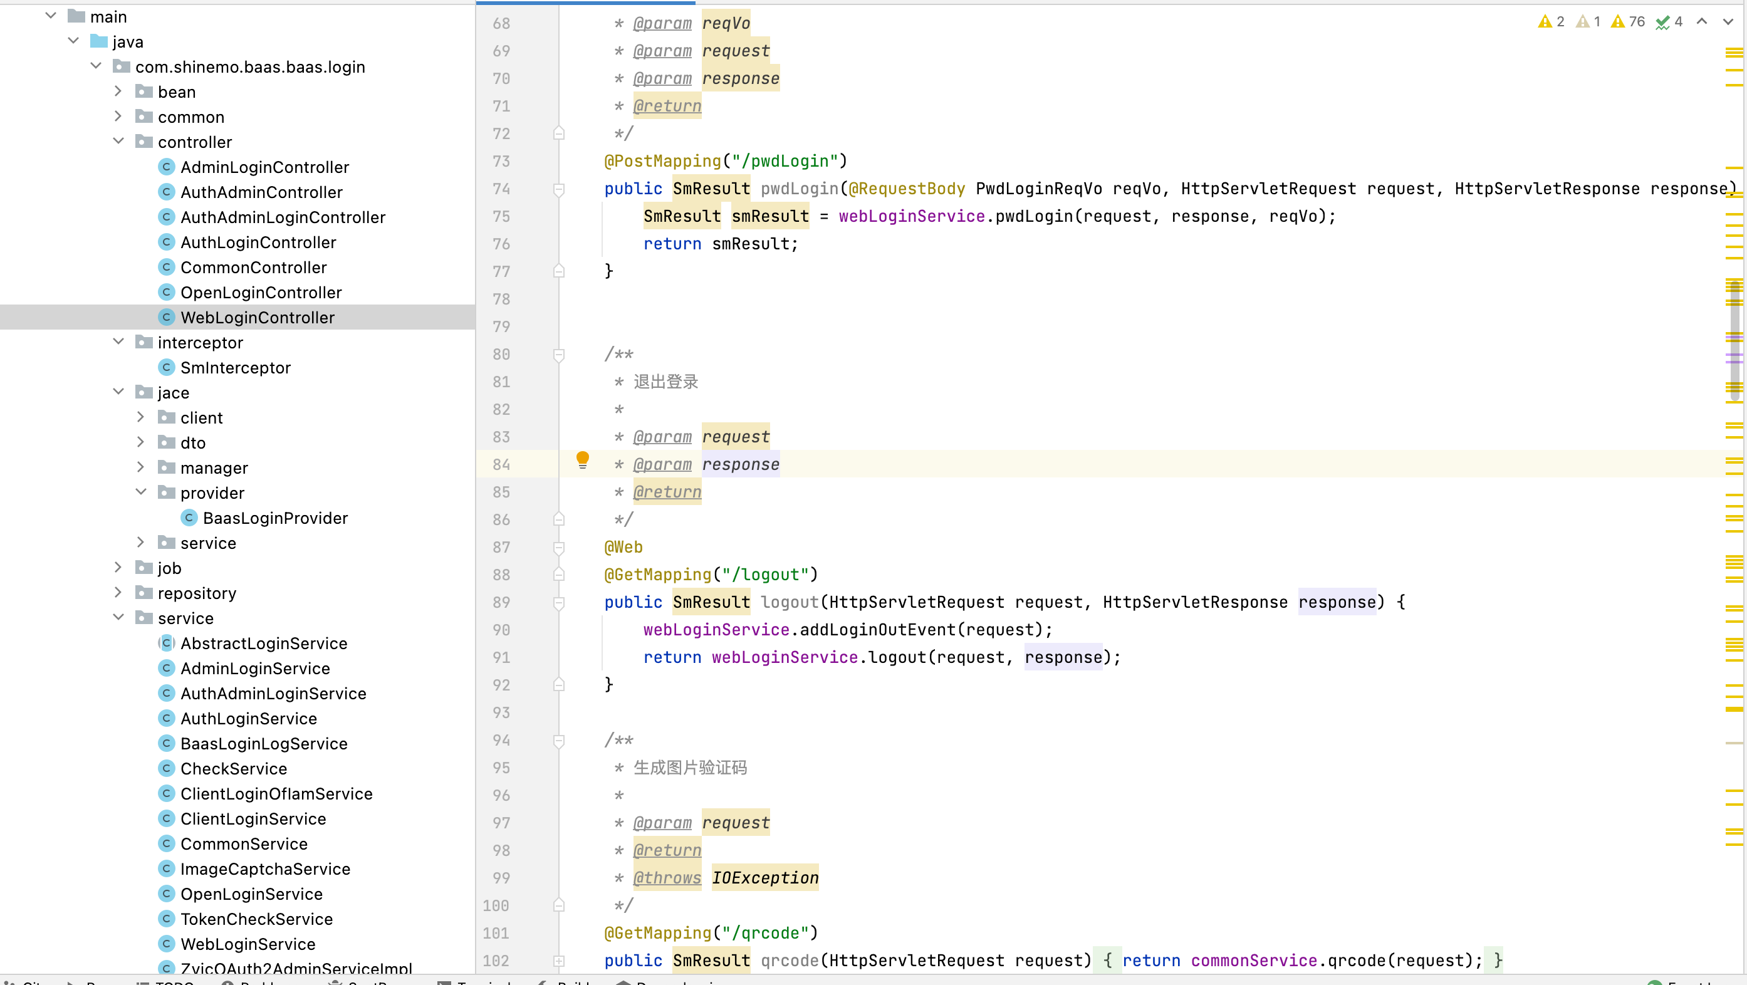Screen dimensions: 1747x985
Task: Click the com.shinemo.baas.baas.login package icon
Action: (122, 66)
